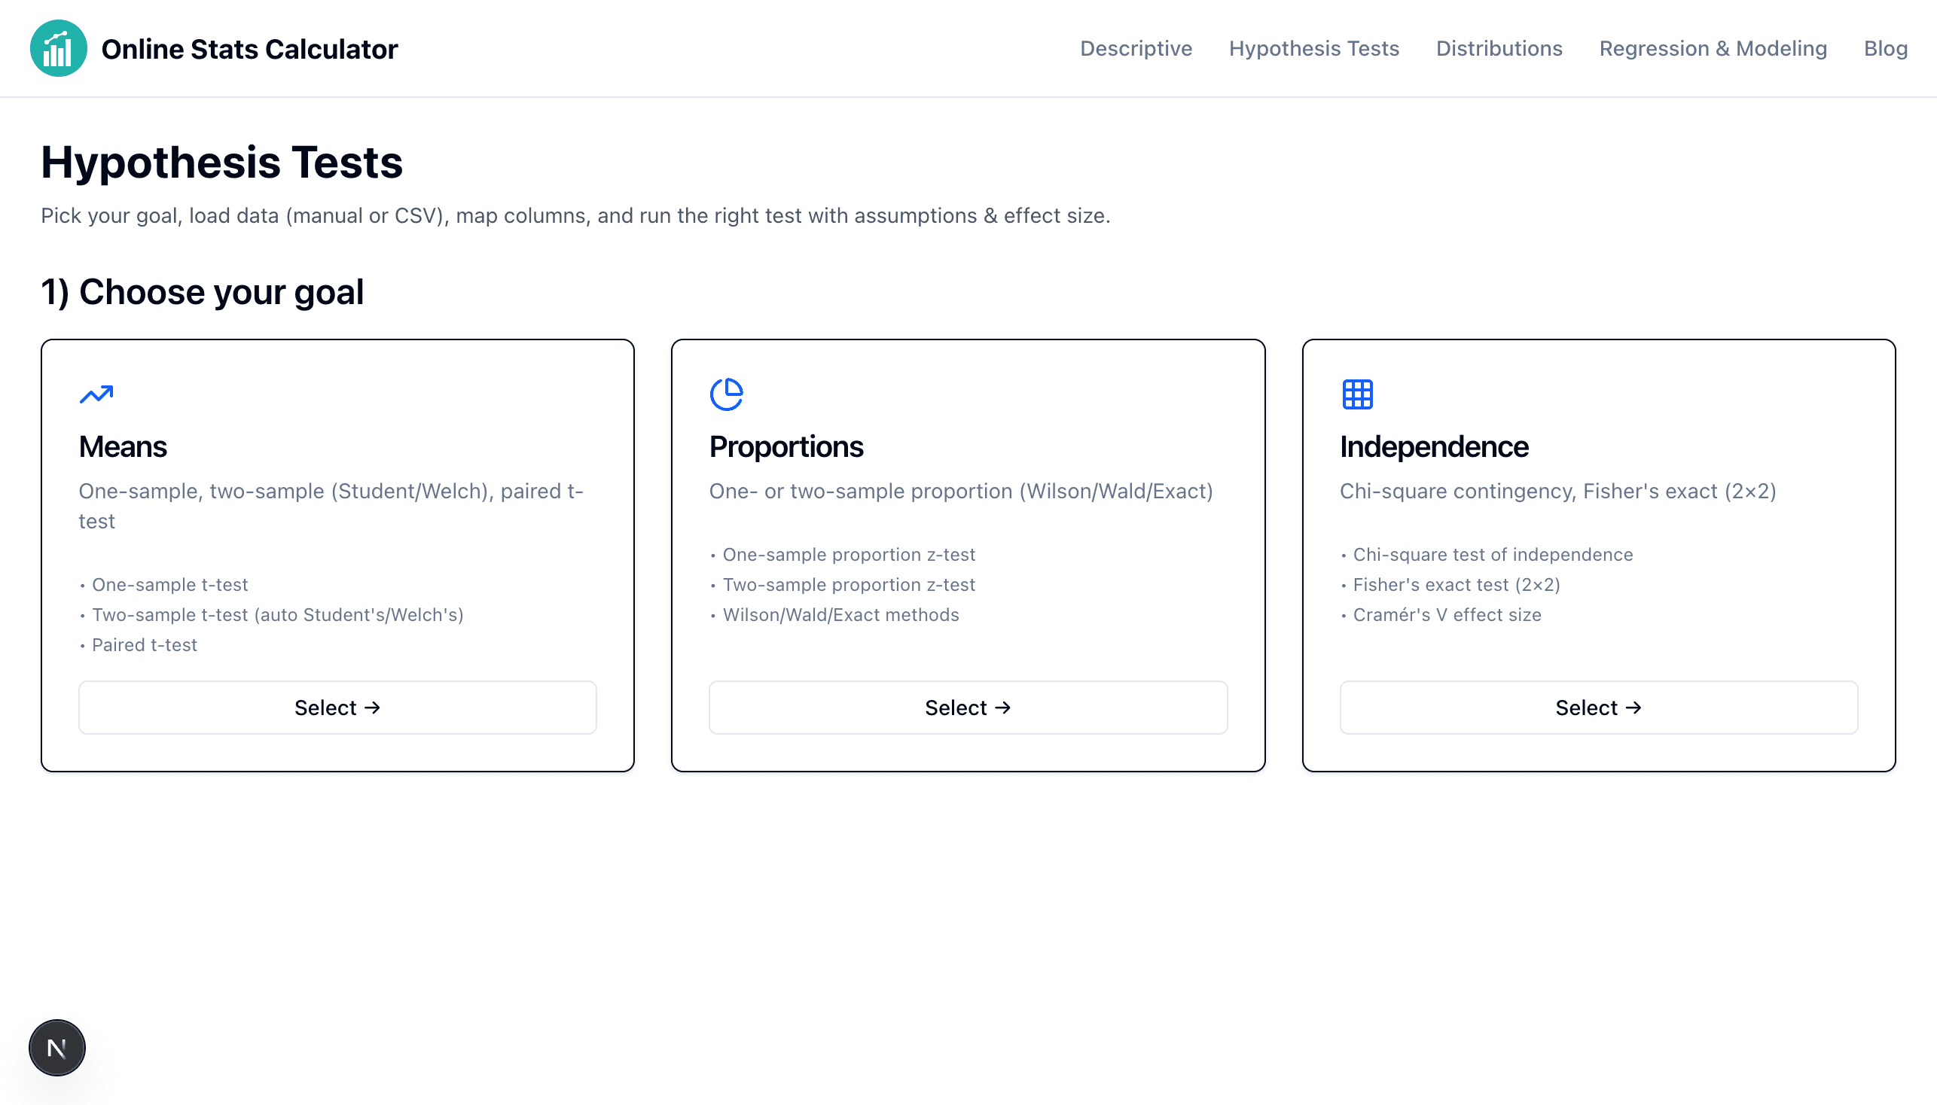Click the arrow in the Means Select button
Viewport: 1937px width, 1105px height.
point(371,708)
